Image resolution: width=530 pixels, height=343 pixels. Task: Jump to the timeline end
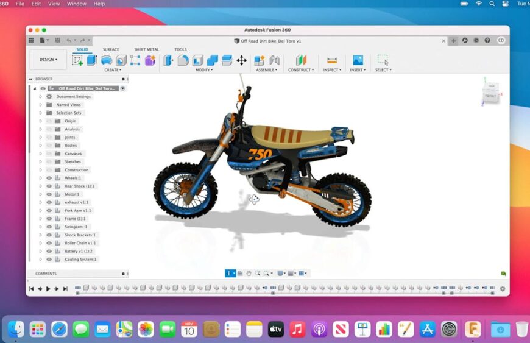click(x=66, y=289)
